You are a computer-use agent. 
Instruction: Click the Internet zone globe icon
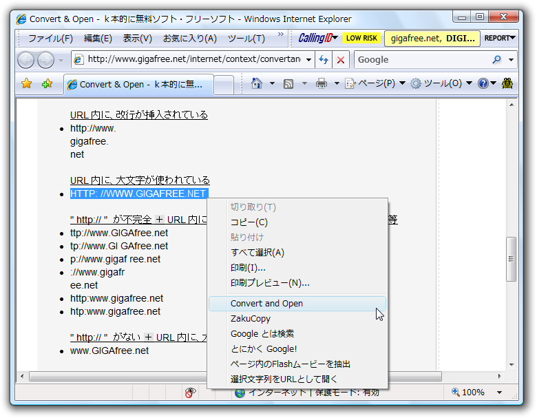pyautogui.click(x=240, y=393)
